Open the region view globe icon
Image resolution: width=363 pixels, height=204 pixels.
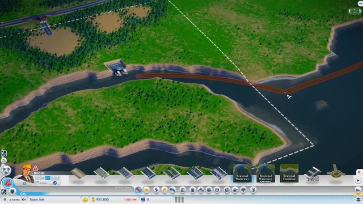tap(6, 171)
